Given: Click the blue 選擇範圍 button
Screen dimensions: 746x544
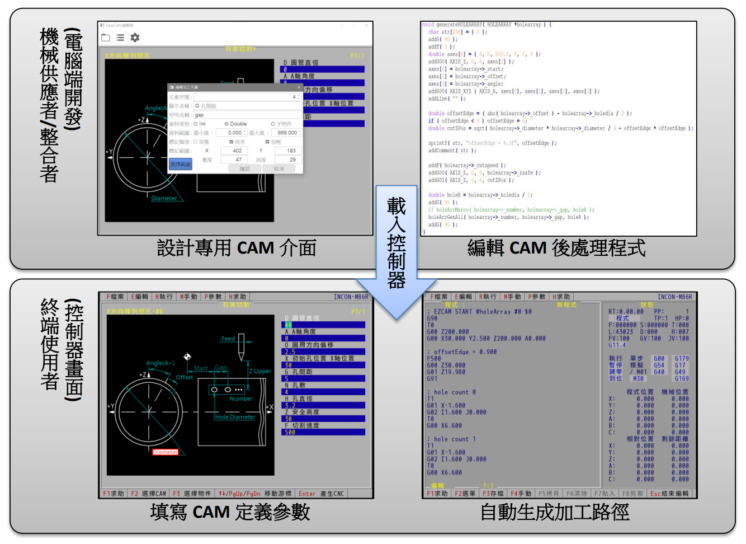Looking at the screenshot, I should tap(181, 164).
